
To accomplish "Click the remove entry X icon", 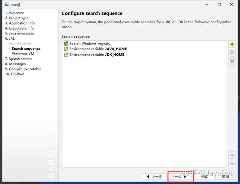I will pyautogui.click(x=232, y=61).
